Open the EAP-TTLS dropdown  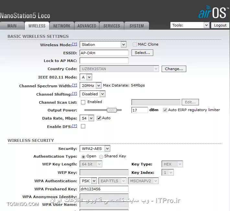click(112, 181)
